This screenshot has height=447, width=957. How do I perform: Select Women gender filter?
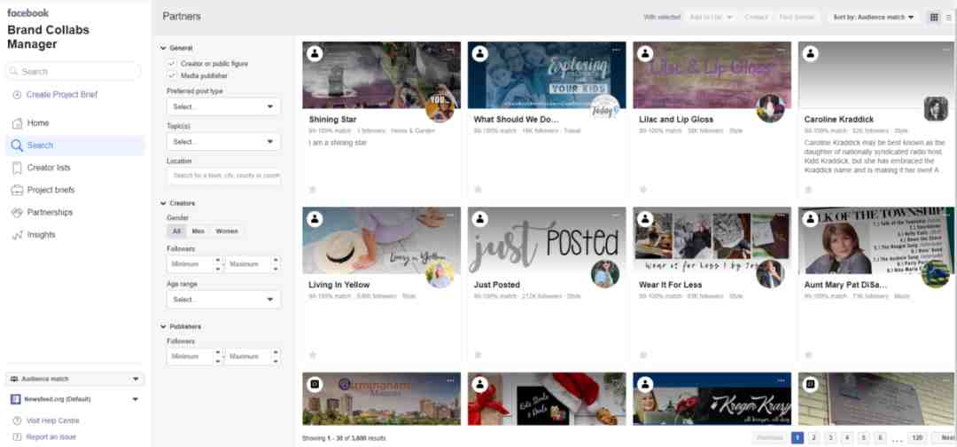227,231
